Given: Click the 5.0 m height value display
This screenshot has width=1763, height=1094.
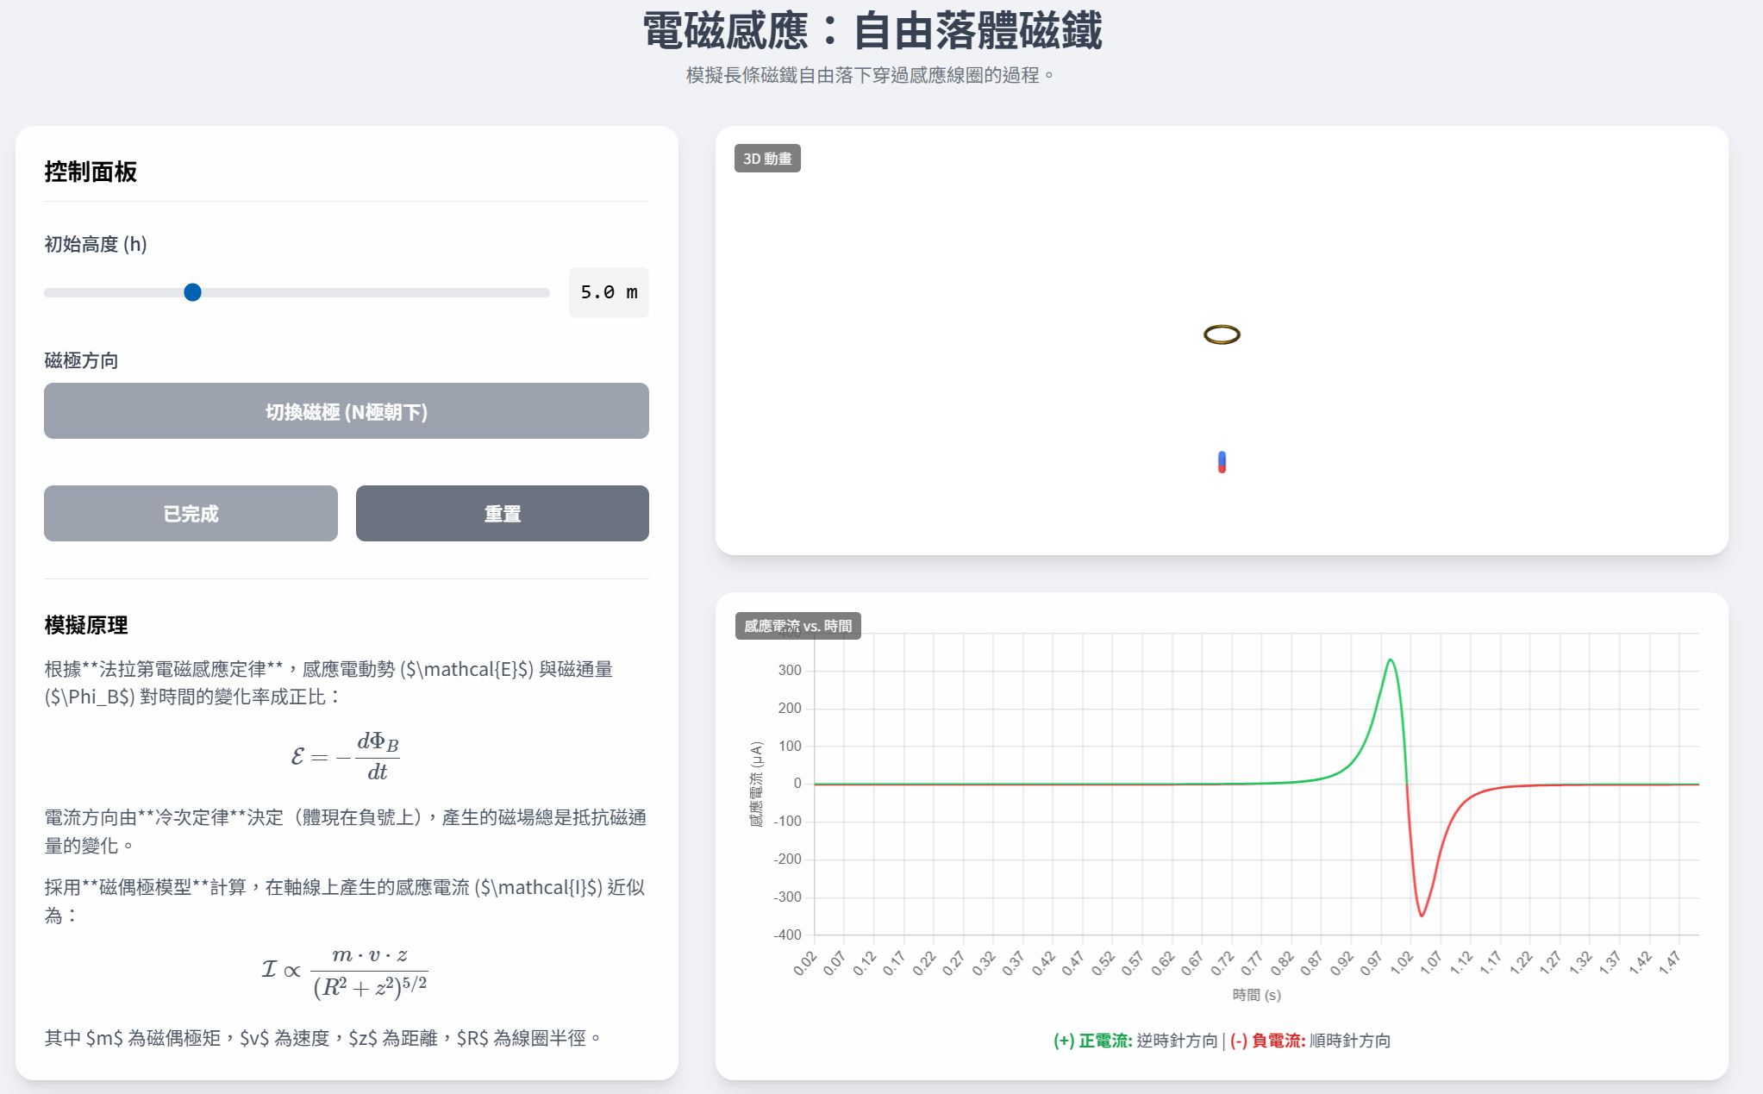Looking at the screenshot, I should 608,292.
